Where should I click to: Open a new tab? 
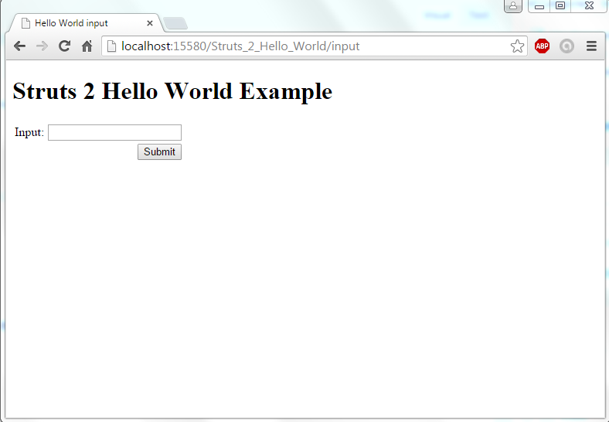175,23
